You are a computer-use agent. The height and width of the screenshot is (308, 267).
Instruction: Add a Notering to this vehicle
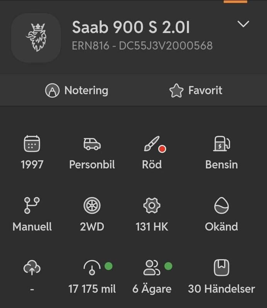77,90
